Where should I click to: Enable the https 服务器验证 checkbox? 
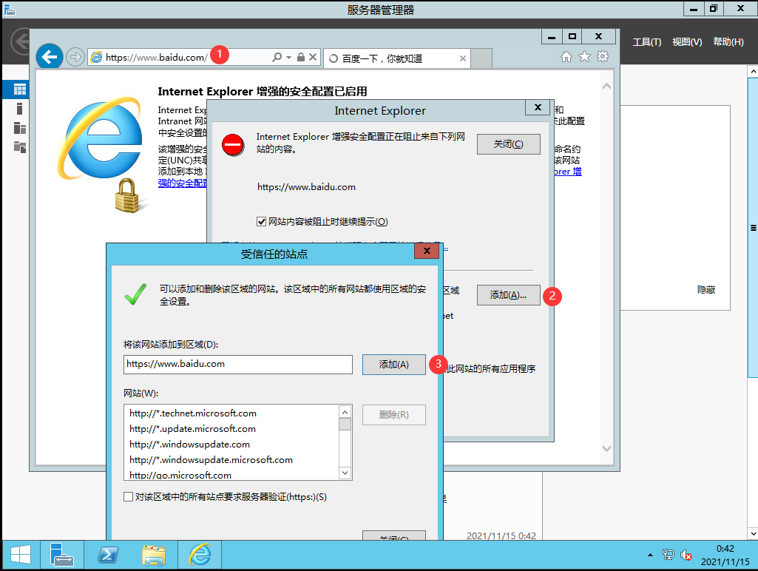[127, 496]
